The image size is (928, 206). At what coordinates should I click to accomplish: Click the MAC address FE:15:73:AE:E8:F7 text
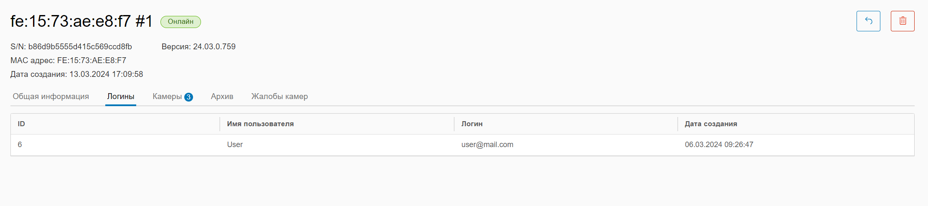[x=92, y=61]
